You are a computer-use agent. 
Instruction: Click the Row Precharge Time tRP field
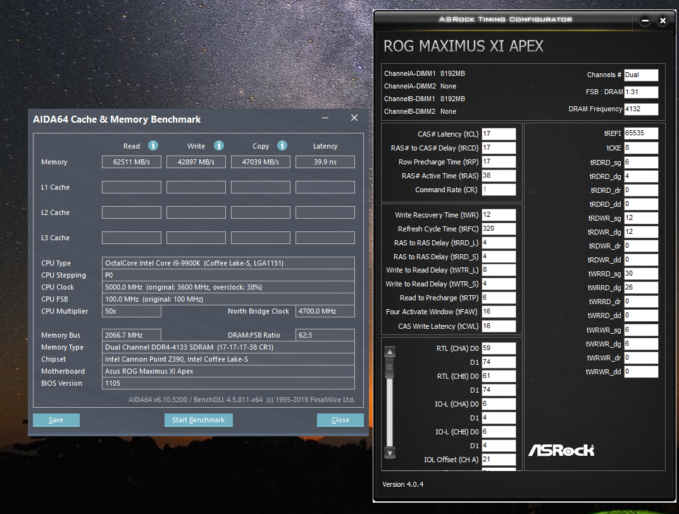[x=499, y=161]
